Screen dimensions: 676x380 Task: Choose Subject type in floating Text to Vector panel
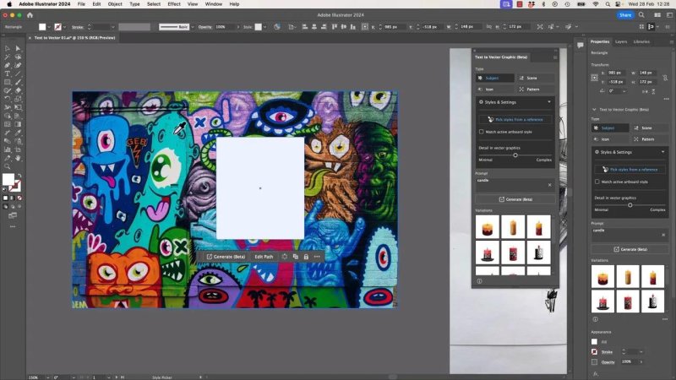pos(495,78)
